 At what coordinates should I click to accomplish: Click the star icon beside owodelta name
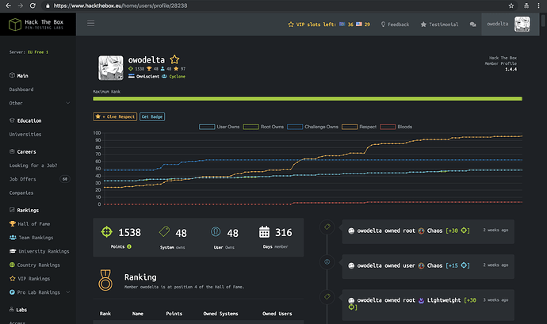174,59
